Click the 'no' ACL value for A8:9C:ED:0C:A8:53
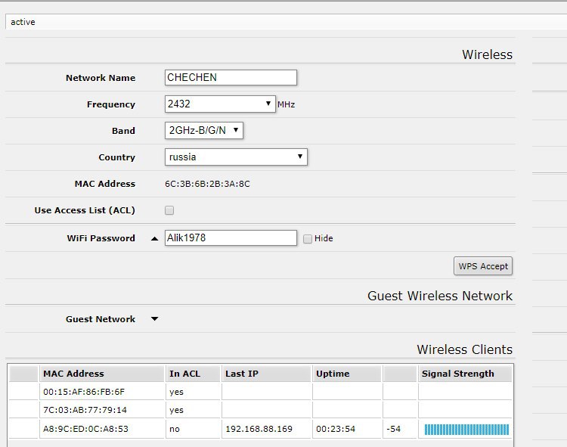 coord(175,429)
